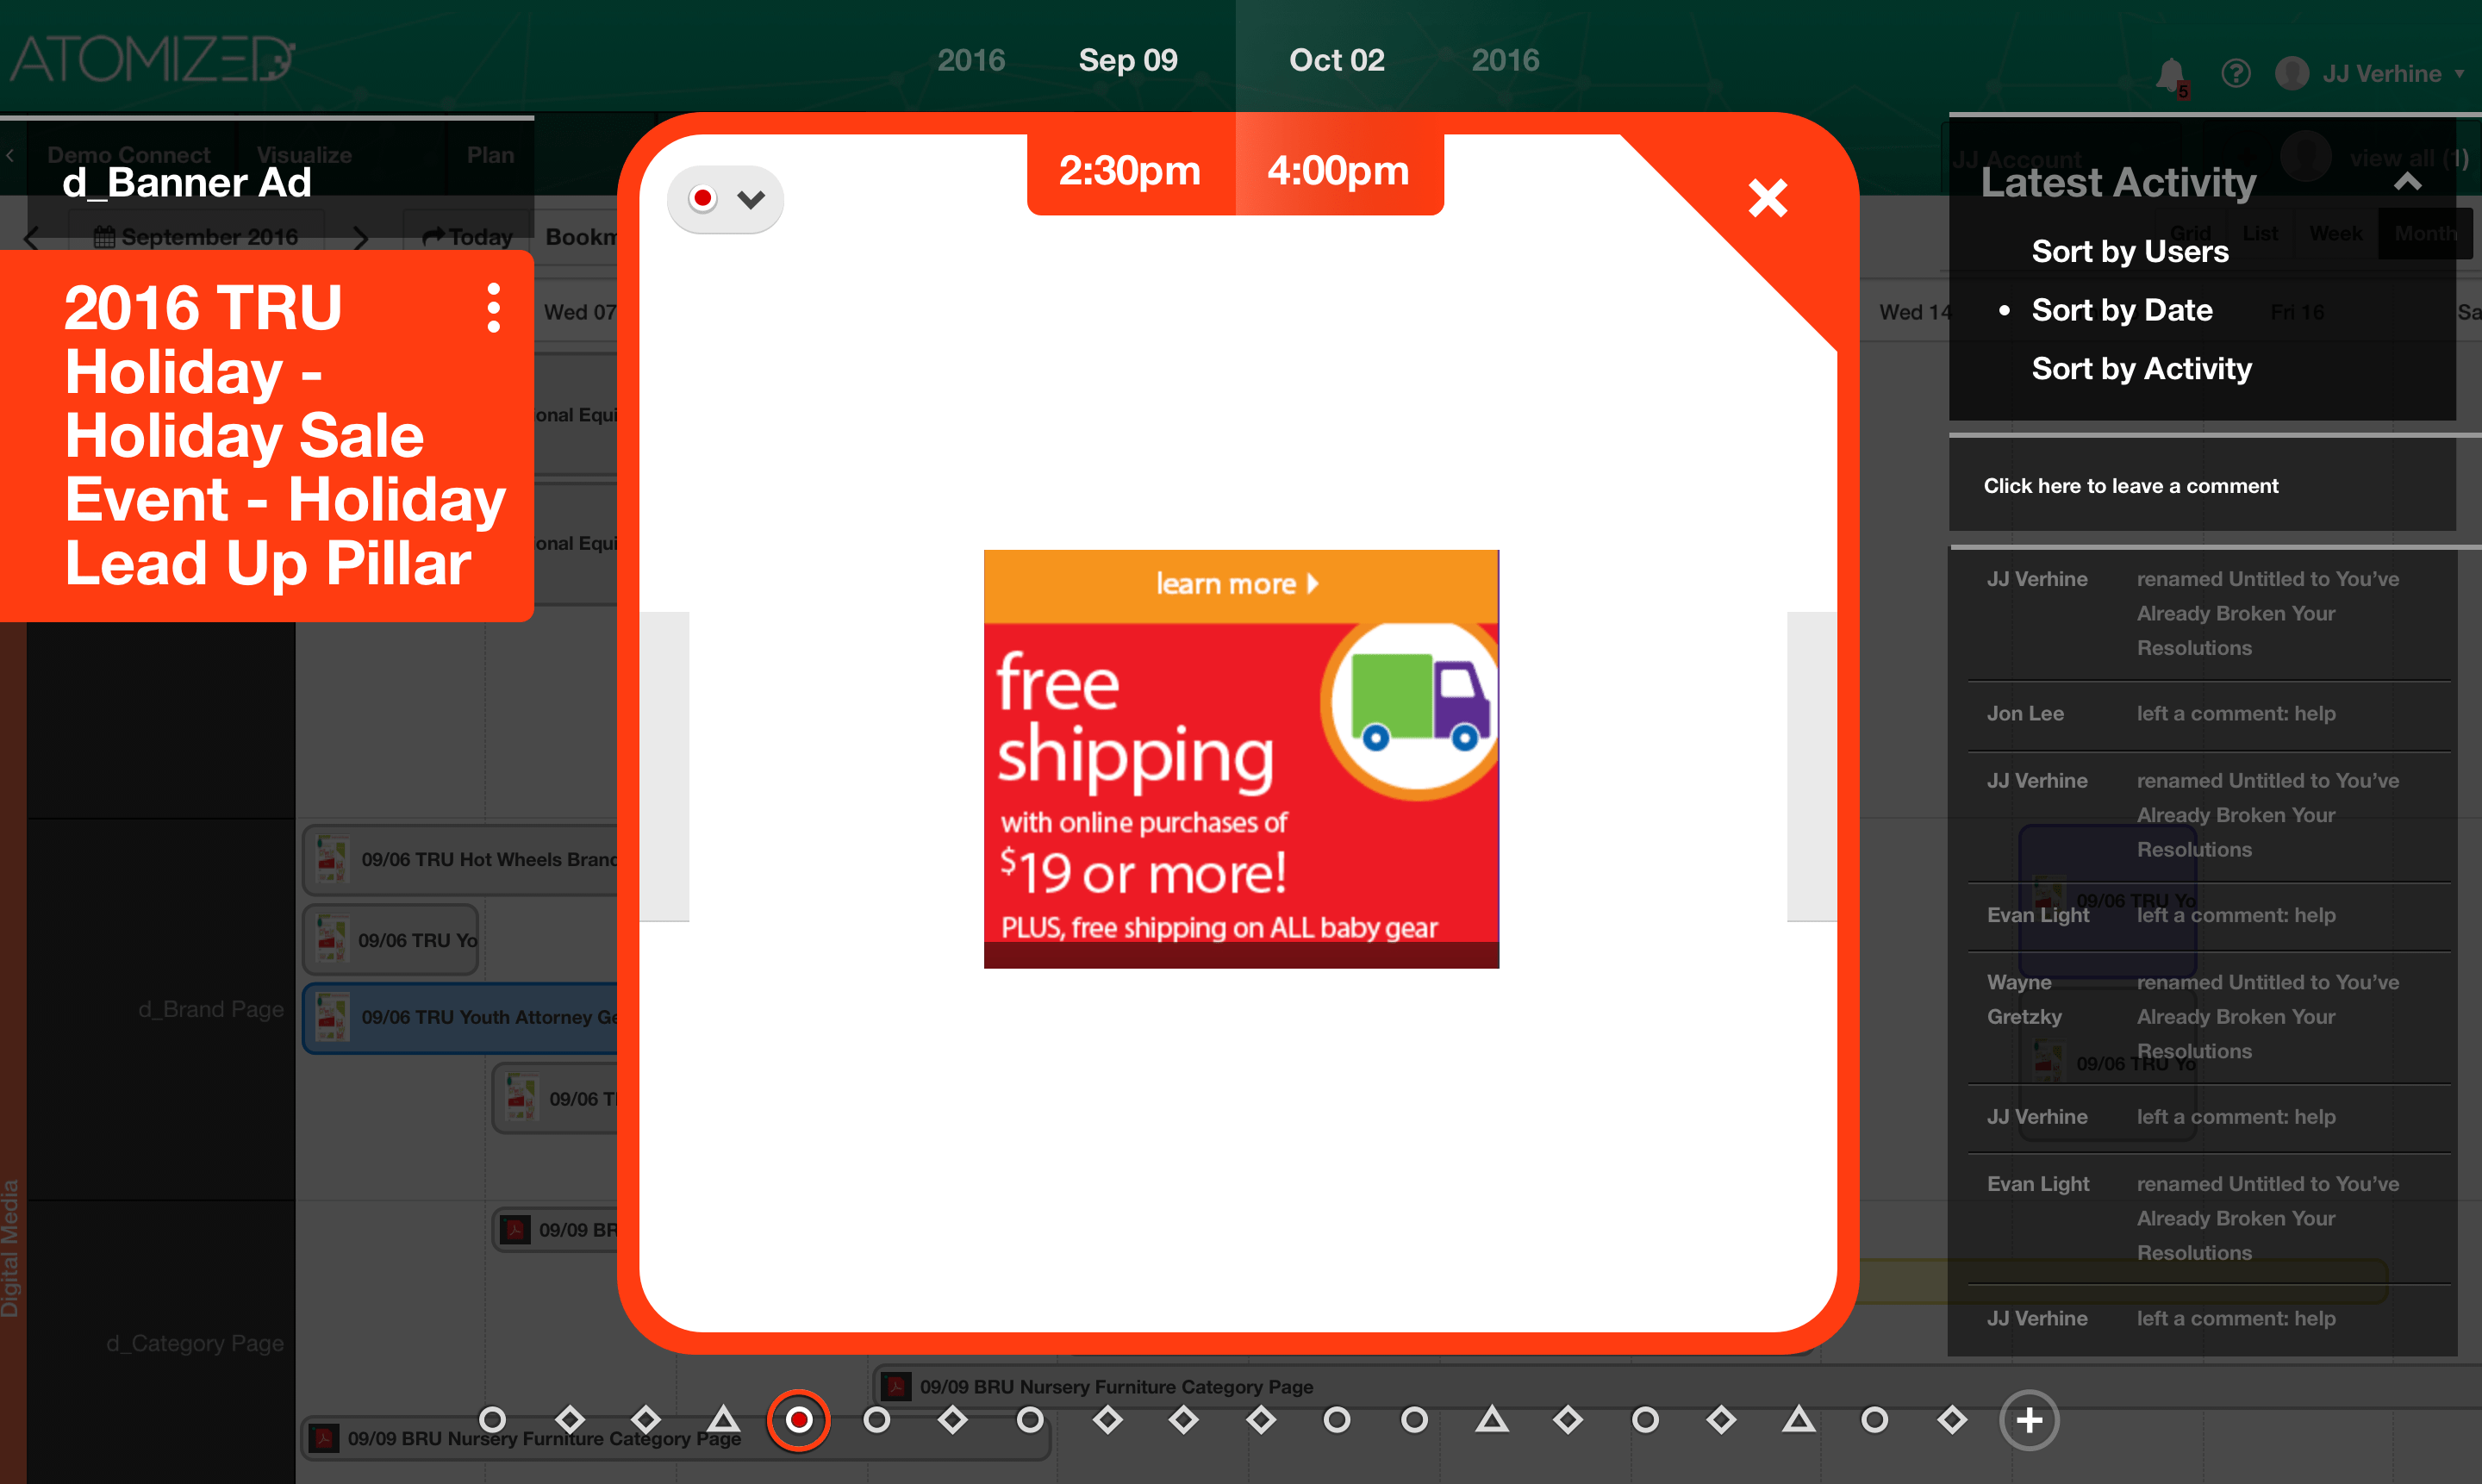Viewport: 2482px width, 1484px height.
Task: Collapse the left sidebar chevron near Demo Connect
Action: click(x=10, y=155)
